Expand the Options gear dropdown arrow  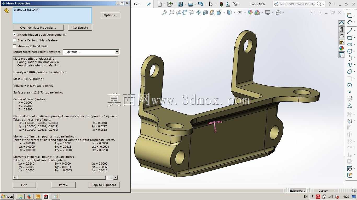tap(240, 4)
